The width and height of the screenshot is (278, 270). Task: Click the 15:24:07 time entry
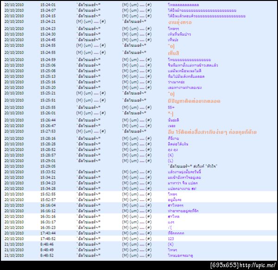pyautogui.click(x=48, y=11)
